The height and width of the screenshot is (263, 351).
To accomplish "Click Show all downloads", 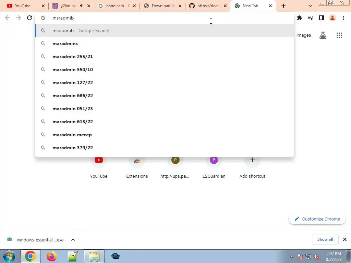I will point(325,239).
